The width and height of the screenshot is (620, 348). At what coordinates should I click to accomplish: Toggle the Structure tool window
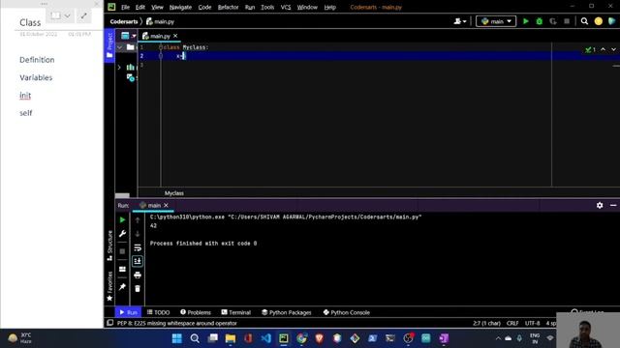click(109, 246)
